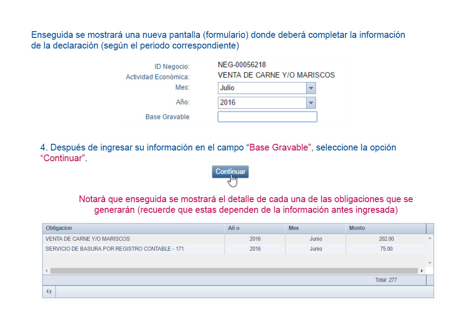The image size is (463, 325).
Task: Click Junio cell in VENTA DE CARNE row
Action: tap(316, 239)
